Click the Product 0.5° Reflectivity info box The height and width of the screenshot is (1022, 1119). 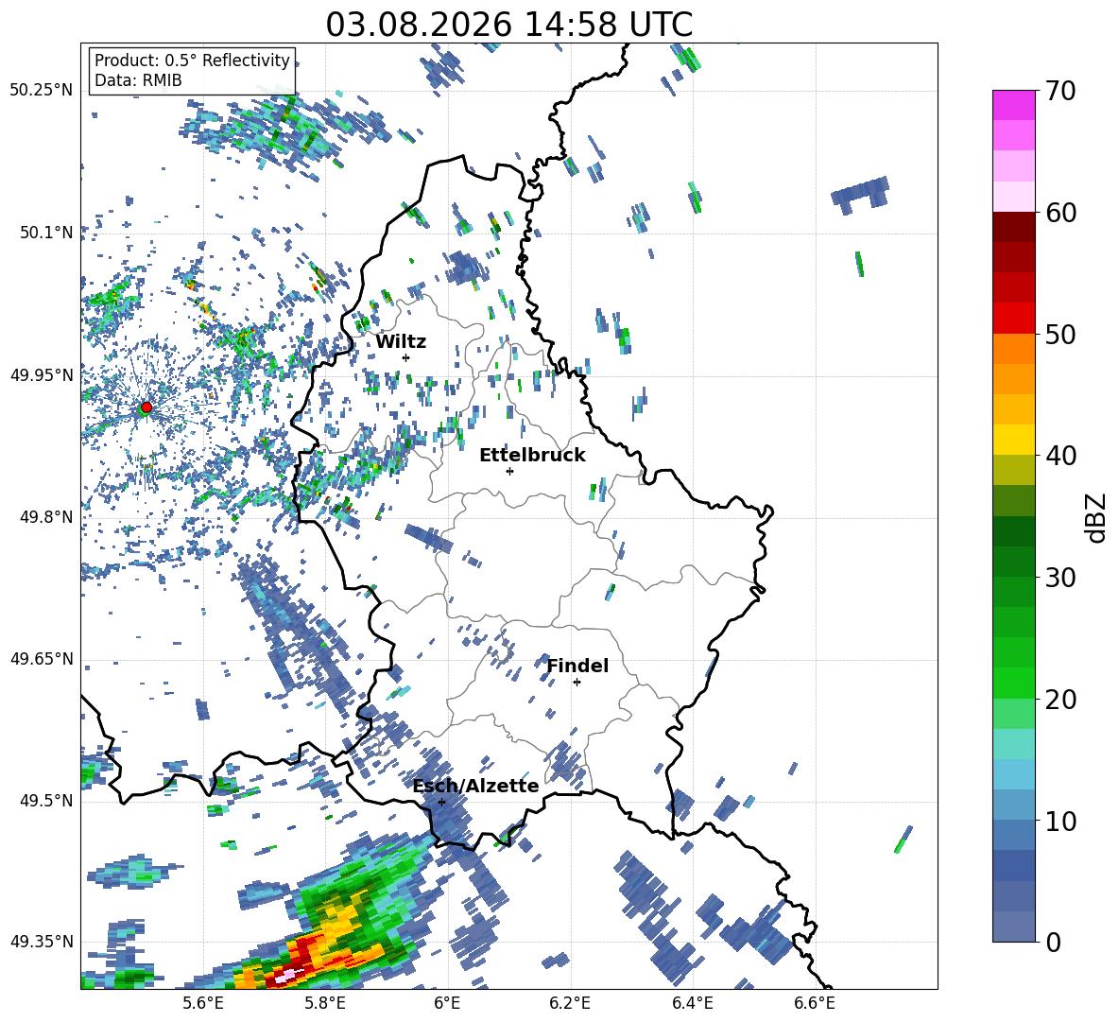(x=192, y=70)
